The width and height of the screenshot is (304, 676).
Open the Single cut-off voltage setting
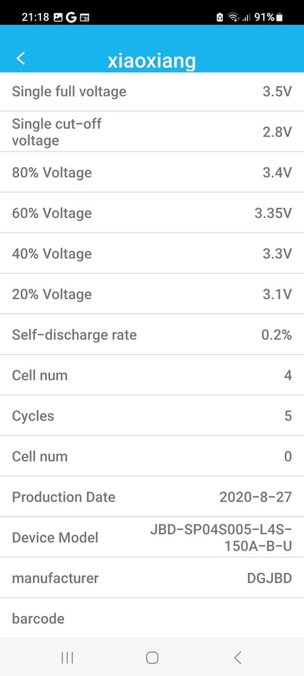pyautogui.click(x=152, y=132)
